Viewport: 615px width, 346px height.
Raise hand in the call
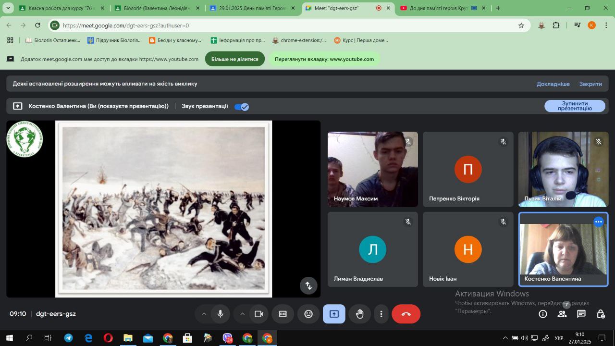359,314
